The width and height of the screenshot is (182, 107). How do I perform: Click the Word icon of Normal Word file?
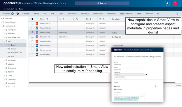[37, 28]
